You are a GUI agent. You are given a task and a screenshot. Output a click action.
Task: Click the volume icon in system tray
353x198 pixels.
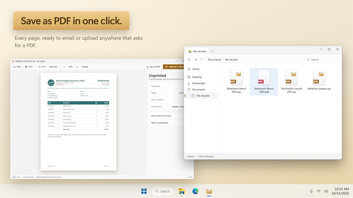pos(326,191)
